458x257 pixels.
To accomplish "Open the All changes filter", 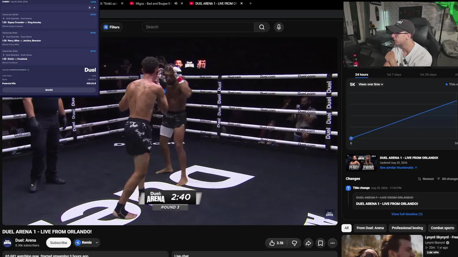I will tap(447, 179).
